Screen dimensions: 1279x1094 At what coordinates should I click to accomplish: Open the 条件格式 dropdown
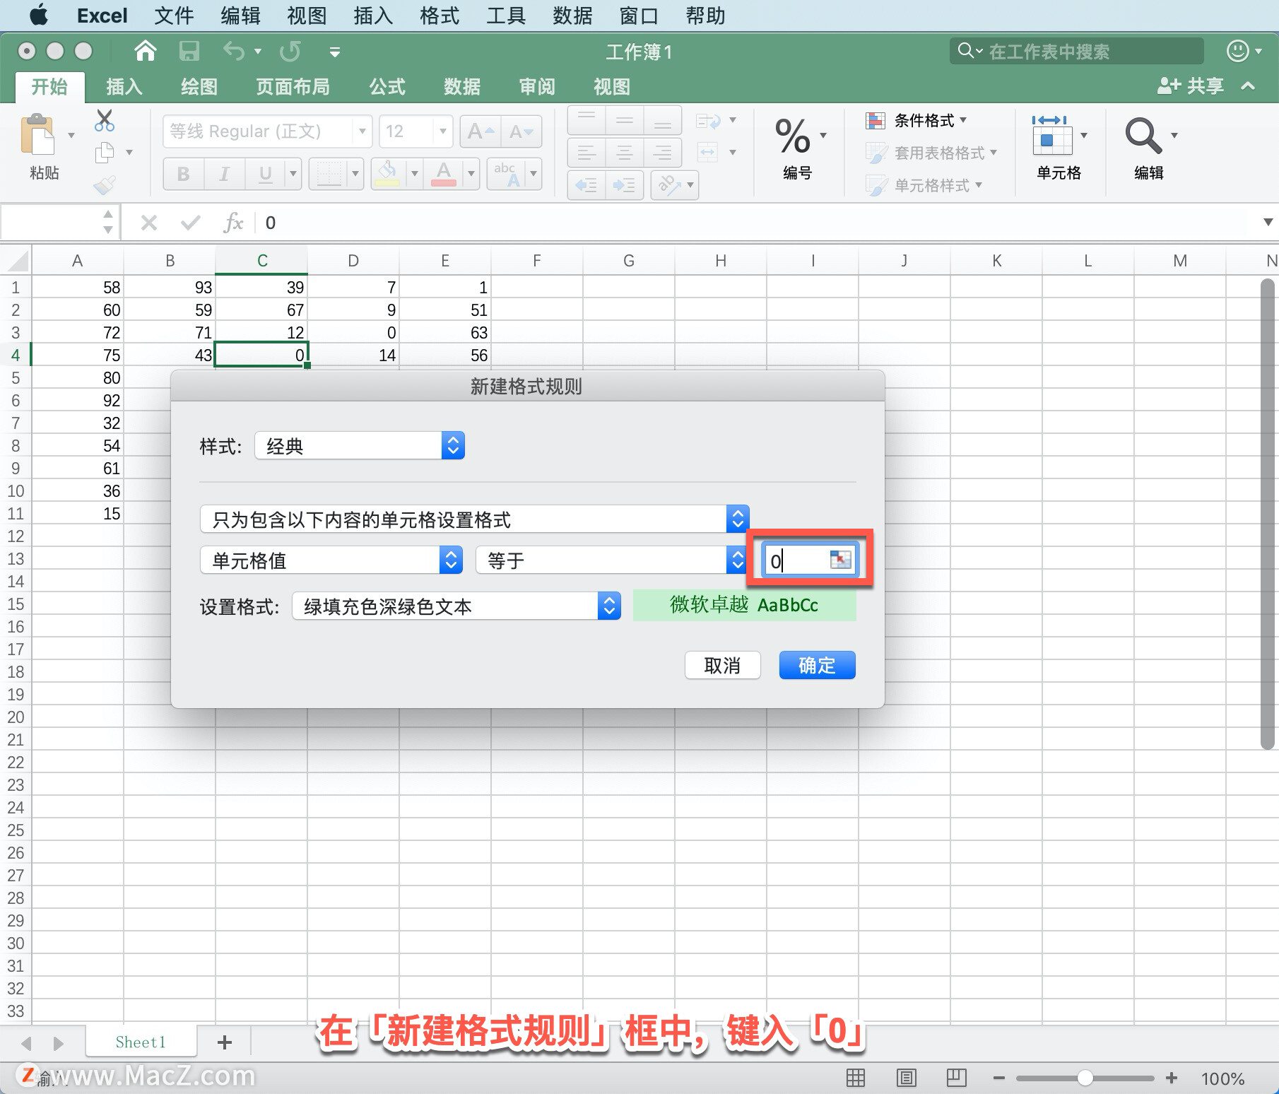[x=917, y=121]
